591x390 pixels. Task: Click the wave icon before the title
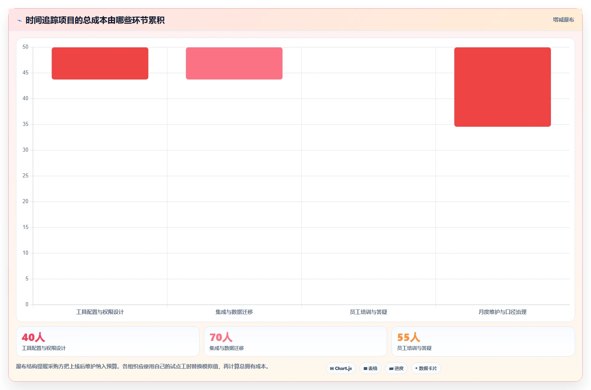[x=19, y=20]
